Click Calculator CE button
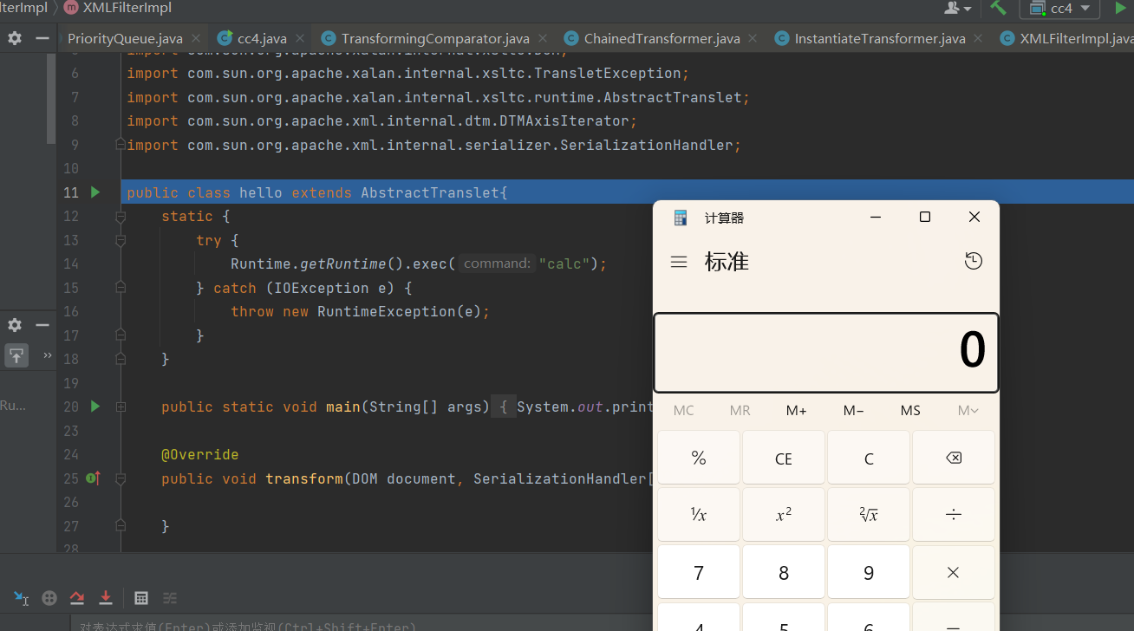 (x=784, y=458)
